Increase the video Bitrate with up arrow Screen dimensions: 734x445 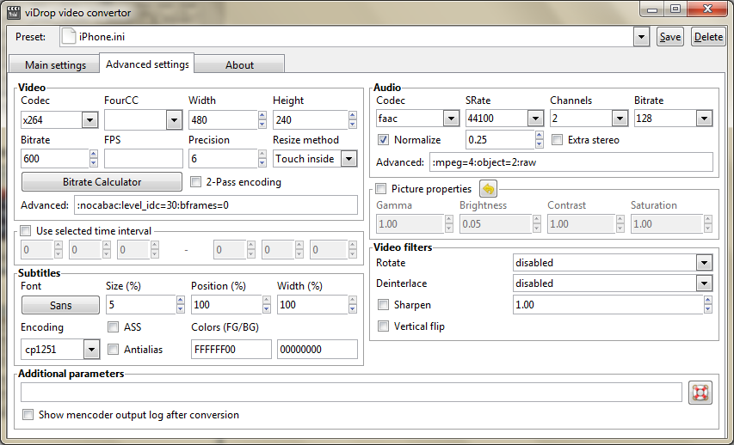(94, 155)
